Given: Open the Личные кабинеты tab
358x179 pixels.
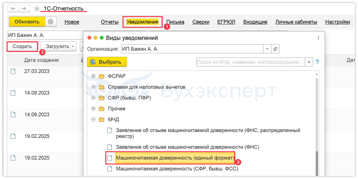Looking at the screenshot, I should pos(296,22).
